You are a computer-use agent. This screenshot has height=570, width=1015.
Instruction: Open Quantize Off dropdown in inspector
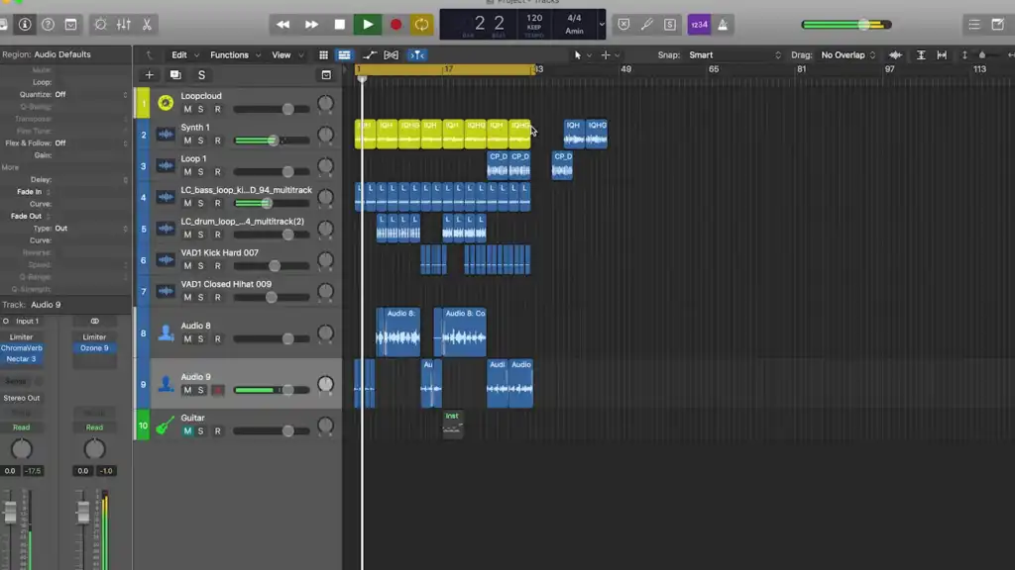[x=90, y=94]
